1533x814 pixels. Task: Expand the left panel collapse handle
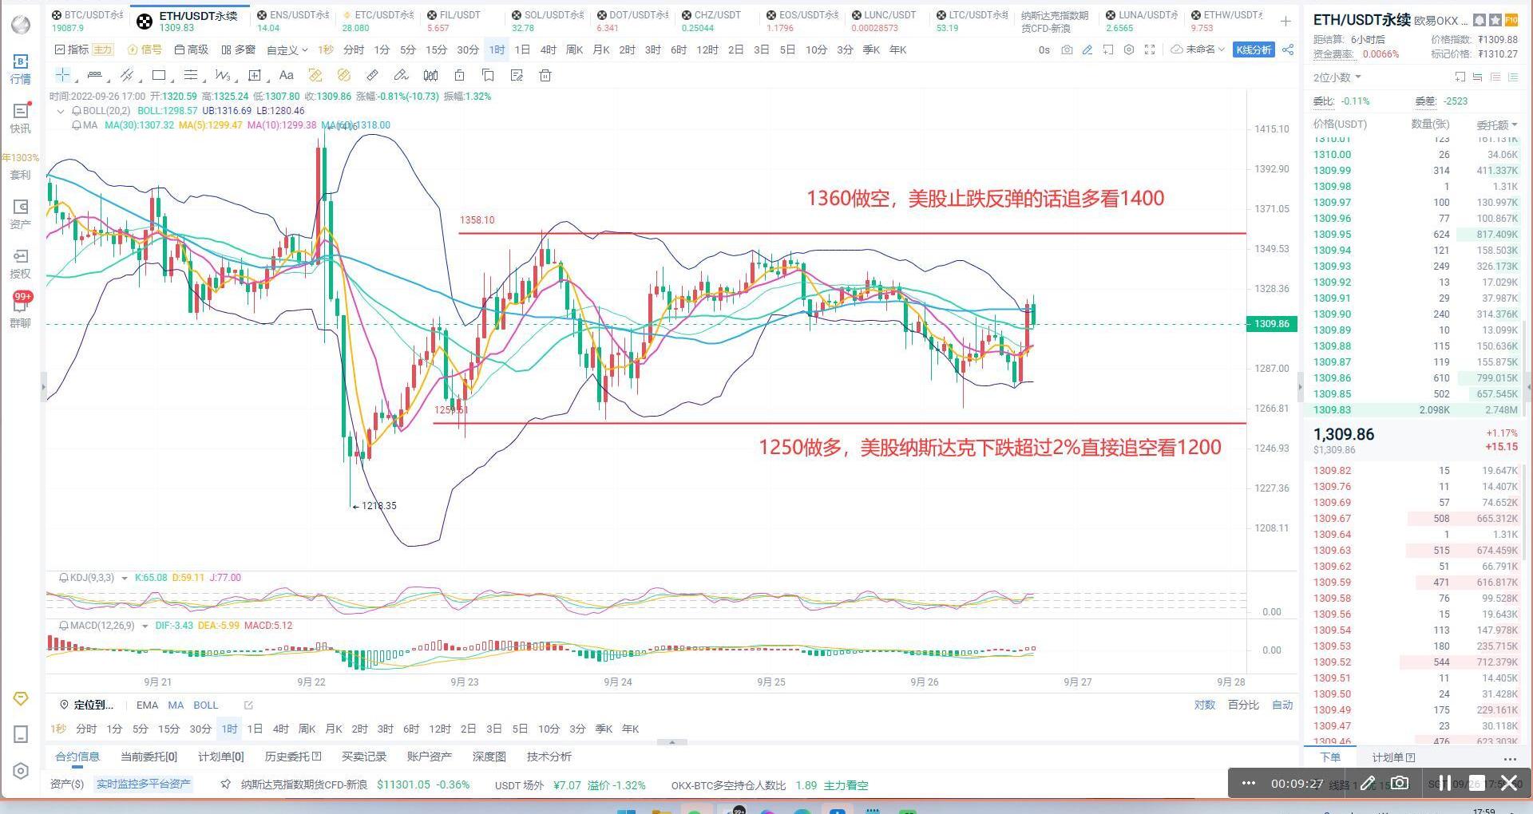click(44, 387)
